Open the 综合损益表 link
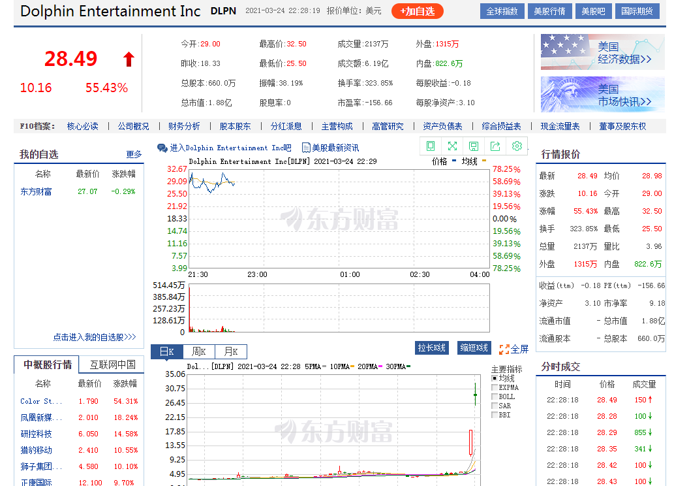This screenshot has height=486, width=689. 501,127
